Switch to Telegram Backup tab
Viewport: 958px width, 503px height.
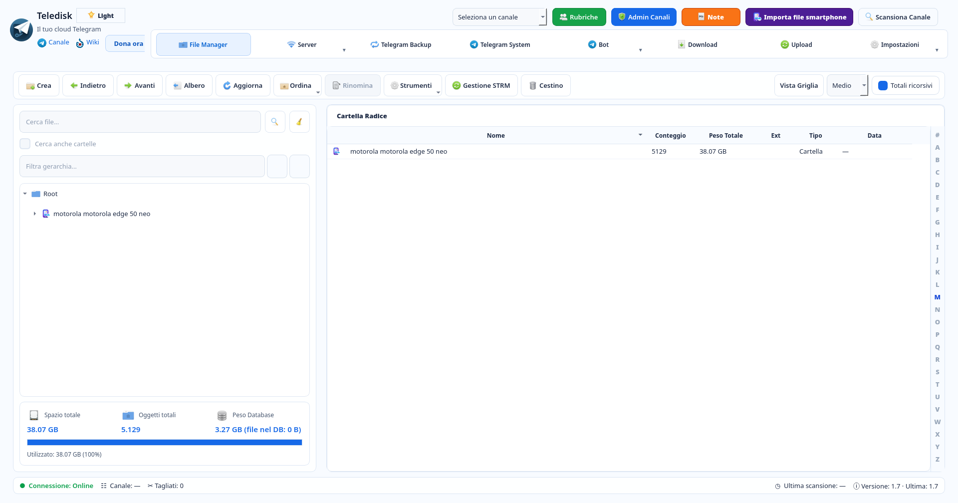(401, 44)
